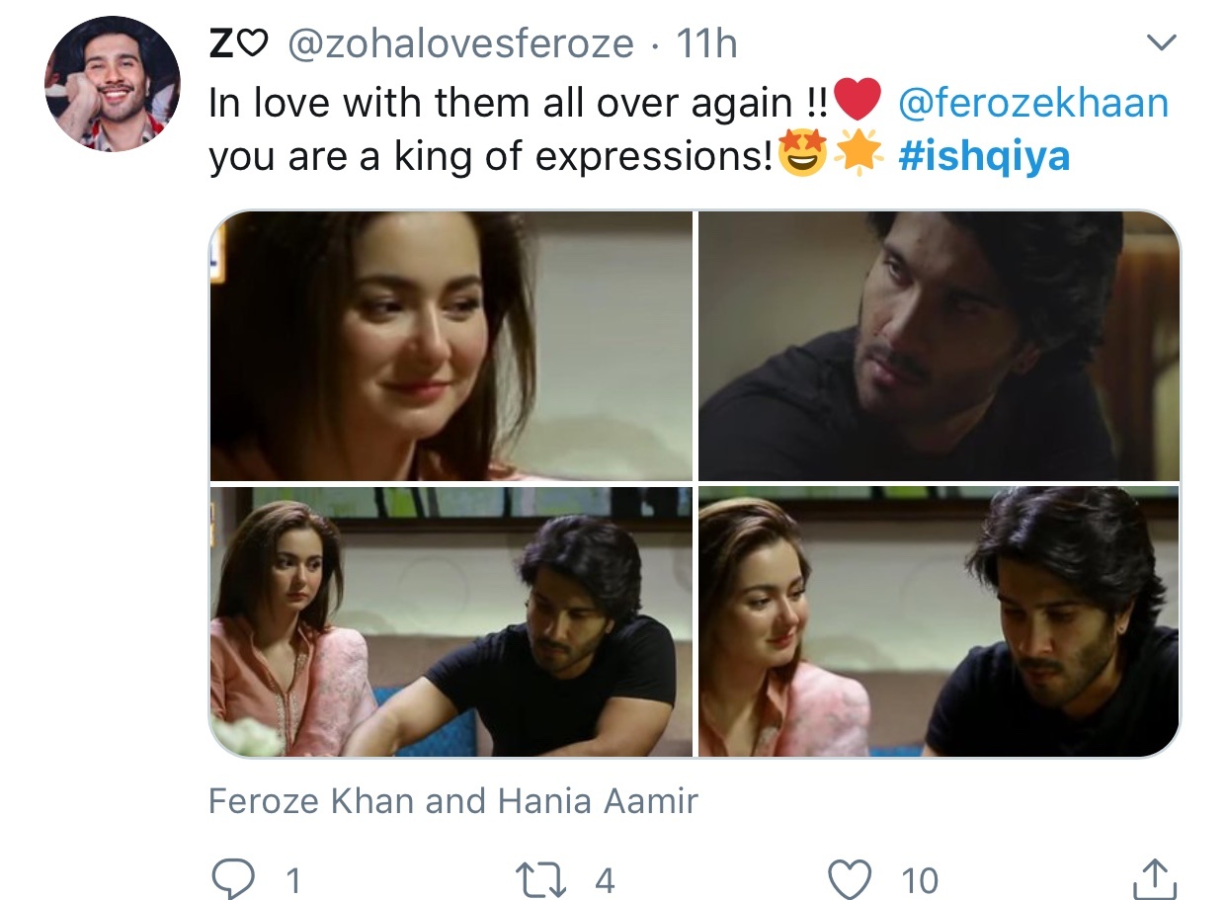This screenshot has width=1227, height=900.
Task: Click the like count number 10
Action: point(919,879)
